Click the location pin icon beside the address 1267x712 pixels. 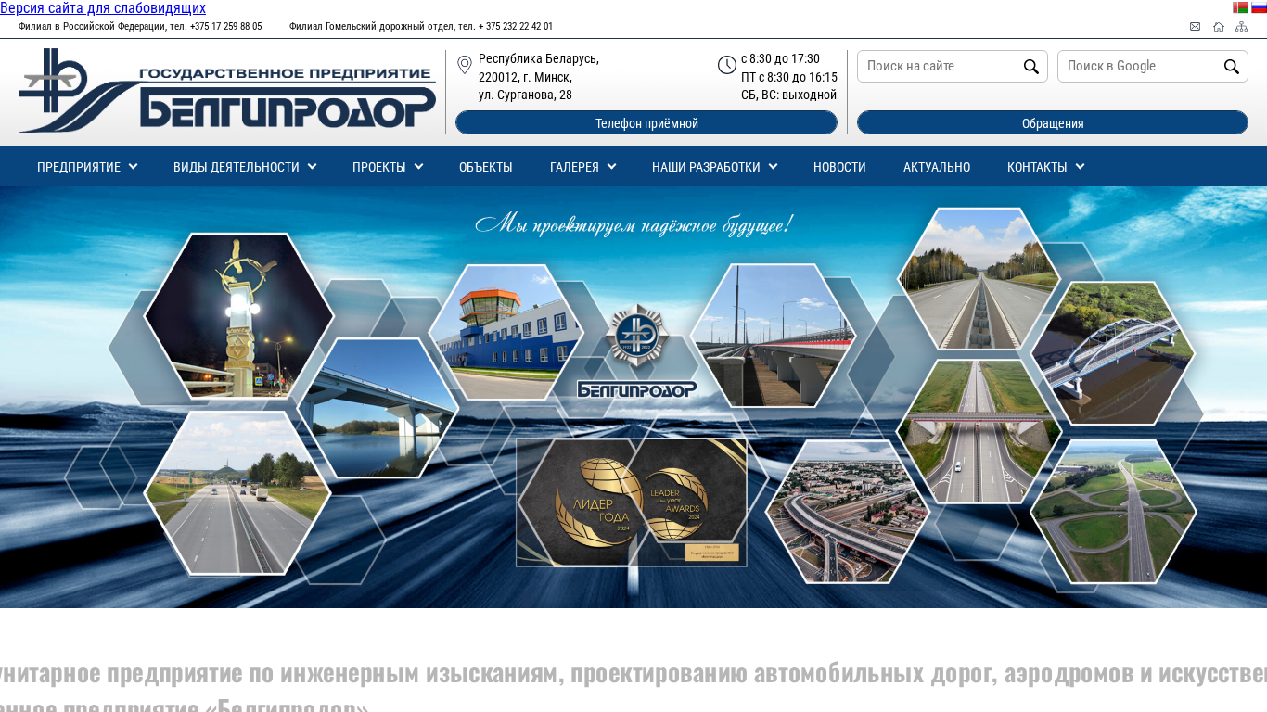point(465,65)
